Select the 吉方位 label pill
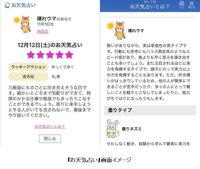200x169 pixels. pos(28,76)
